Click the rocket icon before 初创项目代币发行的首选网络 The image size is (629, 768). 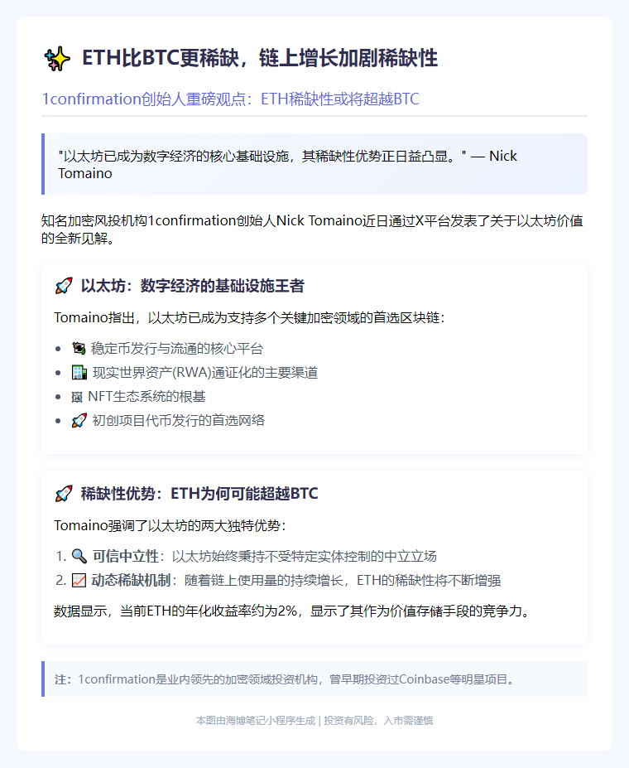[x=79, y=420]
